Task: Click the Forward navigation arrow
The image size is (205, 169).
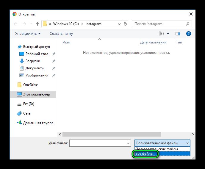Action: coord(24,24)
